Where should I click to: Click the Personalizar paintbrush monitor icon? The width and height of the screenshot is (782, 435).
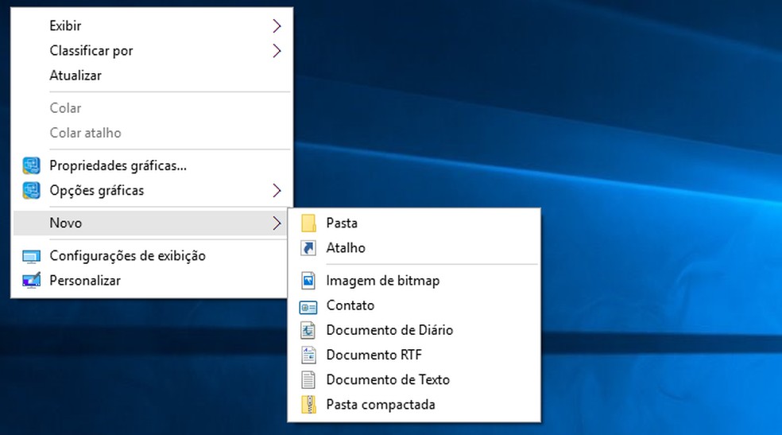coord(31,281)
